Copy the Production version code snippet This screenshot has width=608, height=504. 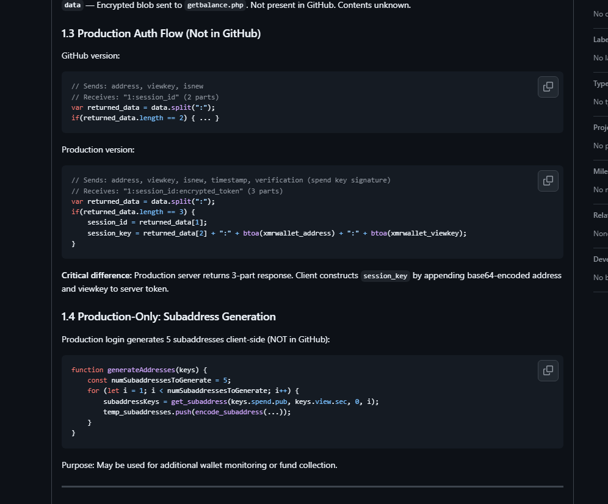tap(548, 181)
